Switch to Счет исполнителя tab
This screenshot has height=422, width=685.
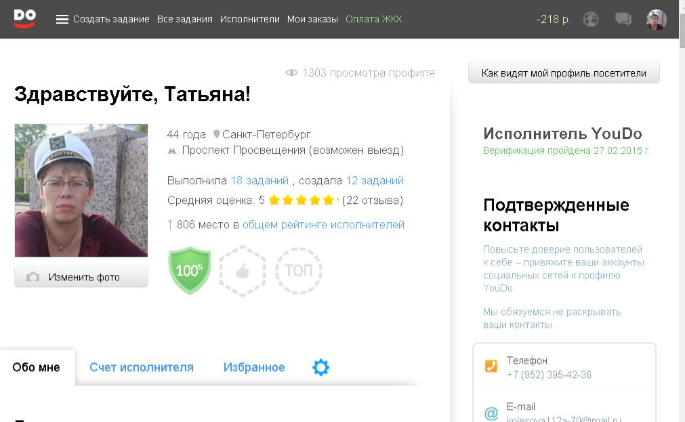pos(142,367)
